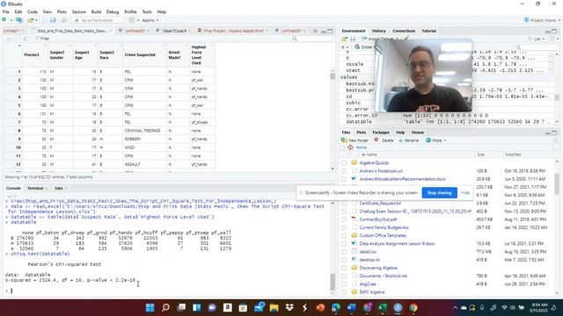Viewport: 563px width, 316px height.
Task: Click the workspace panes grid icon
Action: point(132,20)
